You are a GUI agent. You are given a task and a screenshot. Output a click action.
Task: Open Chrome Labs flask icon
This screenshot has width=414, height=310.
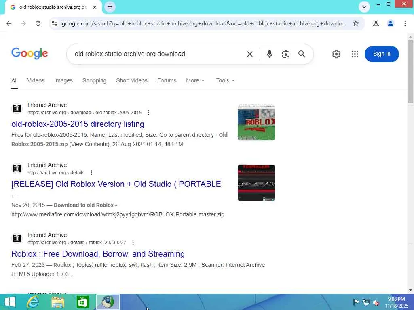point(376,23)
